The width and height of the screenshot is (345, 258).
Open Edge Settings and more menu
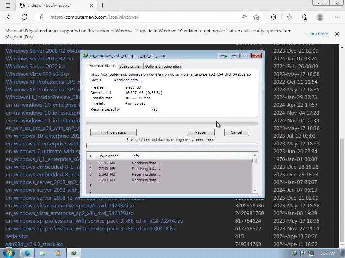pos(335,17)
